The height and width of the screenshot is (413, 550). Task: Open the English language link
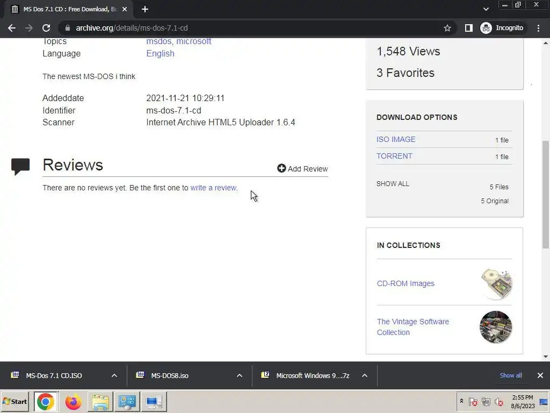tap(160, 54)
